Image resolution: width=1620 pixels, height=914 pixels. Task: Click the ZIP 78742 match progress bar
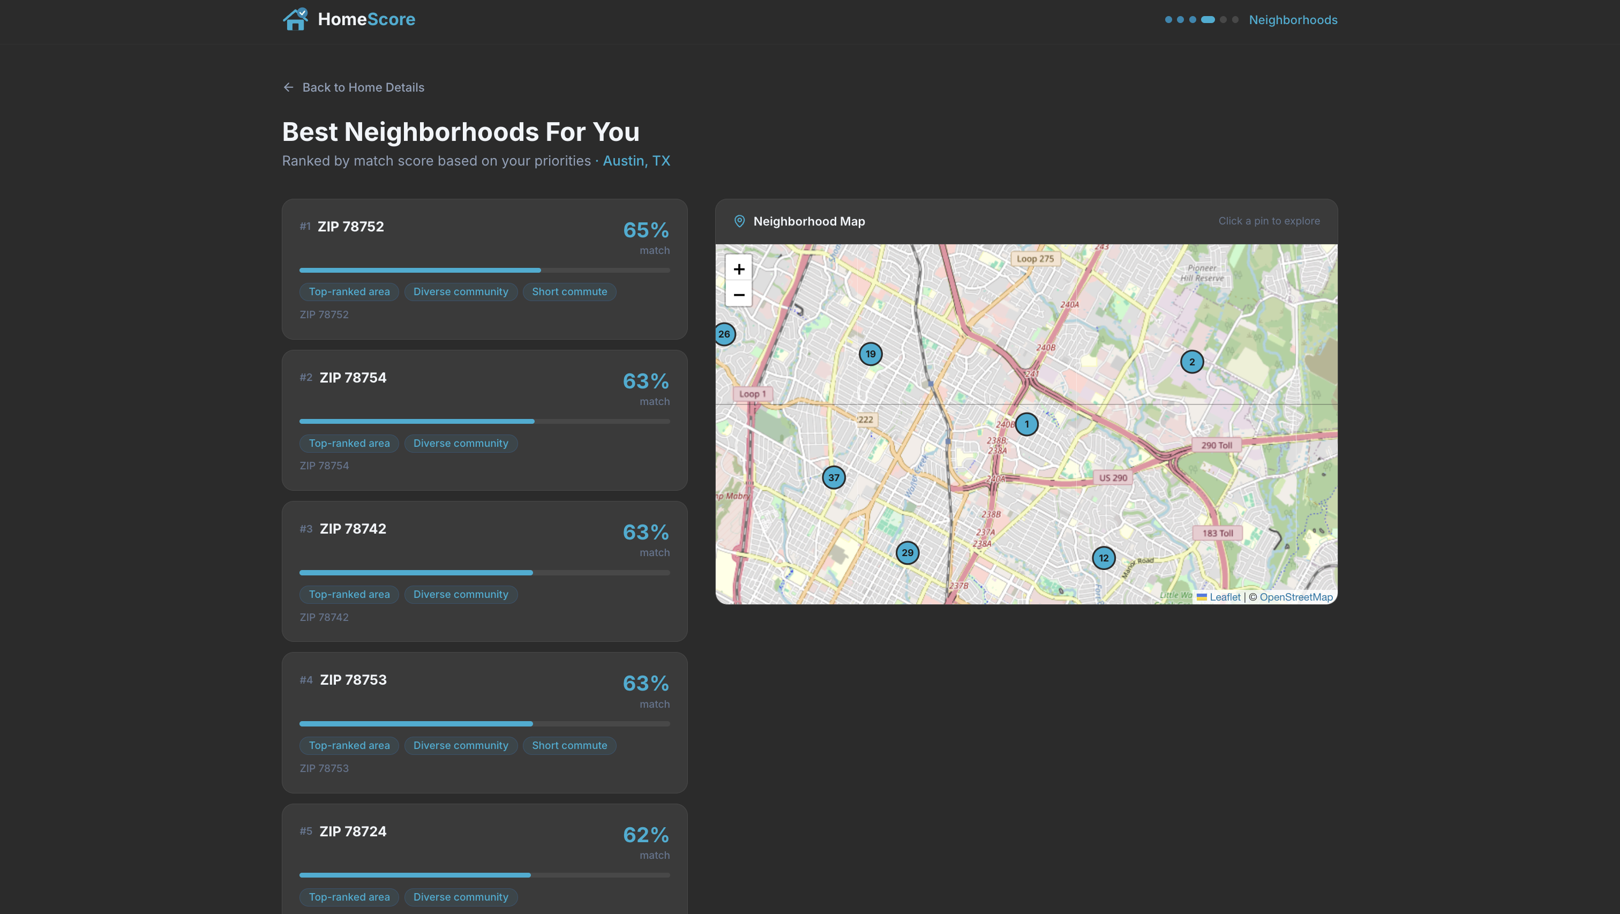(x=484, y=572)
